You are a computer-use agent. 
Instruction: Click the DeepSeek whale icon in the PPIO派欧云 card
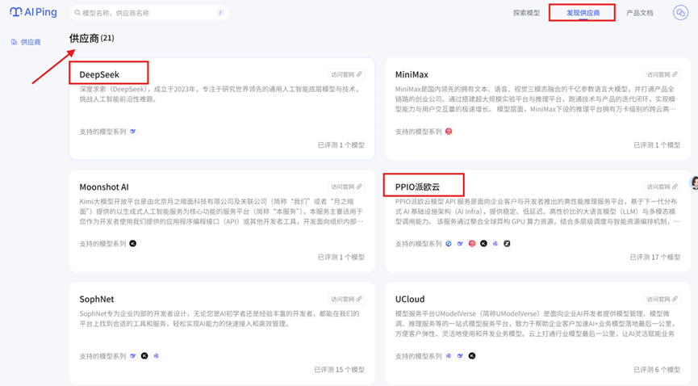pos(460,244)
